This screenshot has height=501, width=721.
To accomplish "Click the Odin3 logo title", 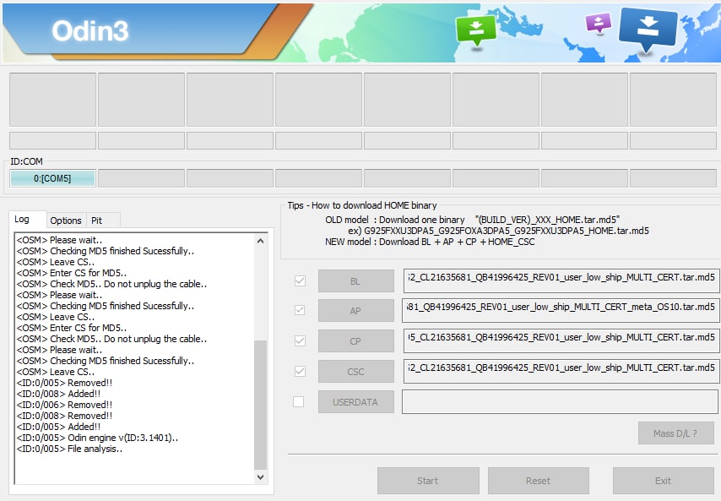I will click(x=90, y=30).
